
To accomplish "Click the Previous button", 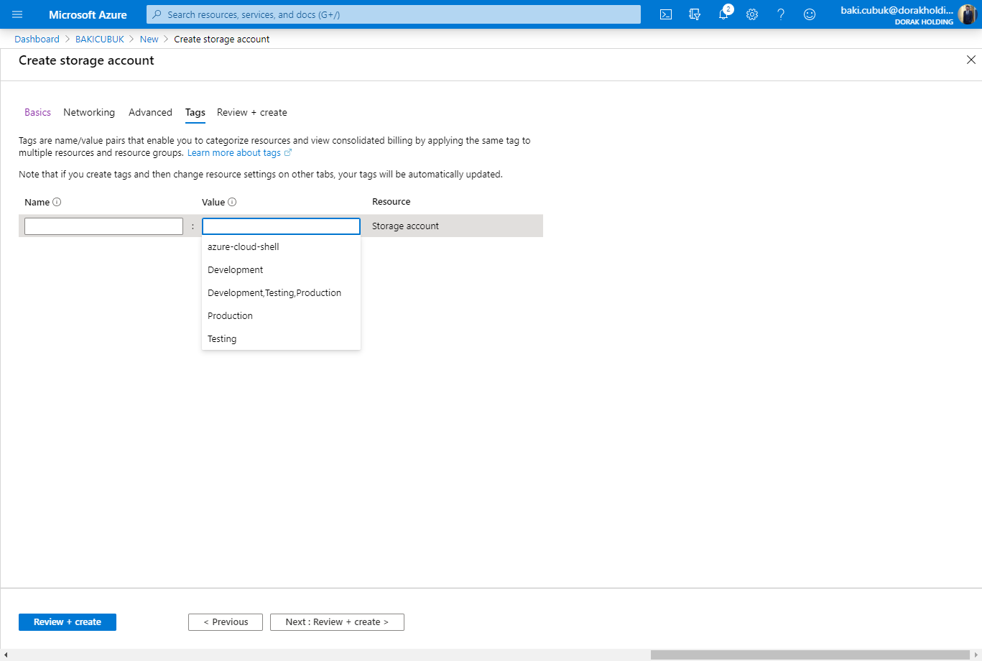I will click(226, 622).
